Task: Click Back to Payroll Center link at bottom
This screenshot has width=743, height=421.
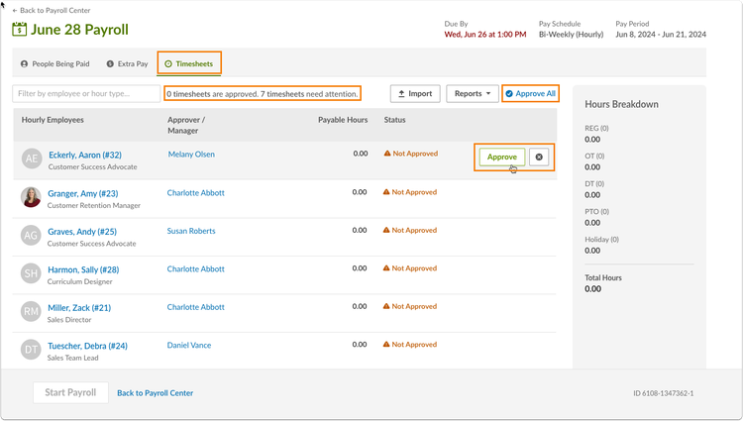Action: coord(155,393)
